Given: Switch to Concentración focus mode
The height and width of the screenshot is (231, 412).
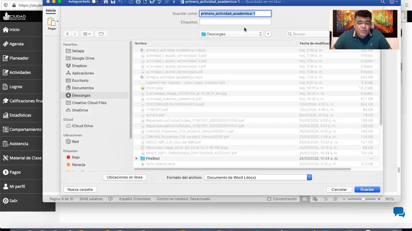Looking at the screenshot, I should pos(282,199).
